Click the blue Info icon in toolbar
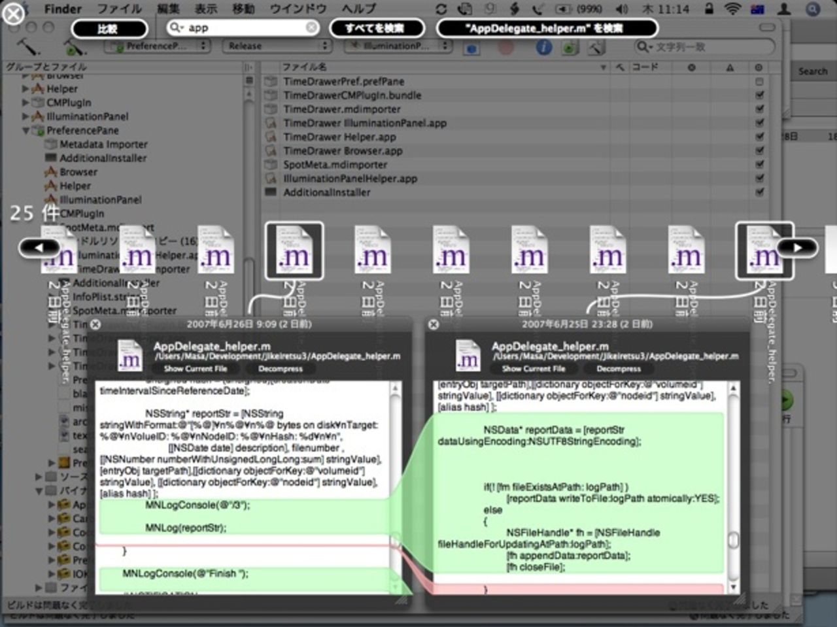The image size is (837, 627). click(543, 47)
